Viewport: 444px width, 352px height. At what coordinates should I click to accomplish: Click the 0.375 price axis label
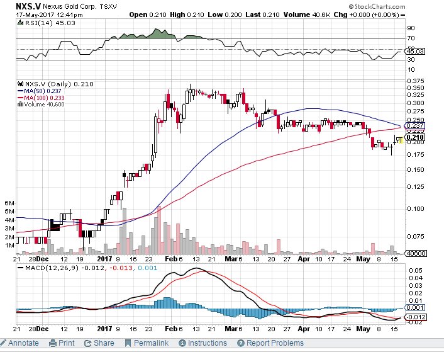coord(416,81)
